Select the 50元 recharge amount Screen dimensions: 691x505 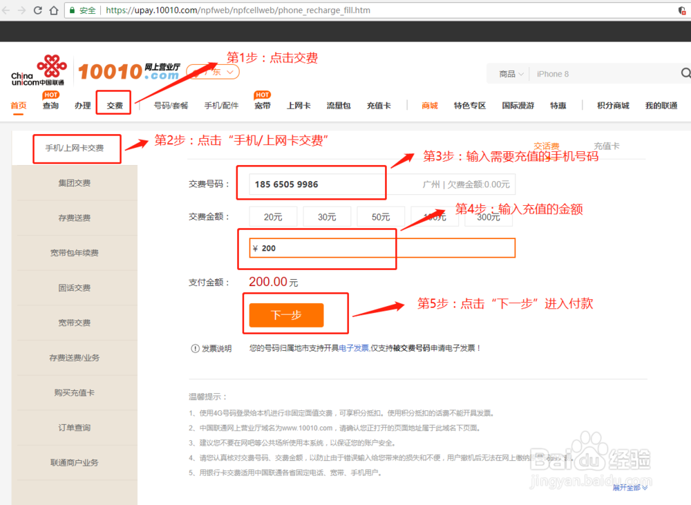coord(381,216)
